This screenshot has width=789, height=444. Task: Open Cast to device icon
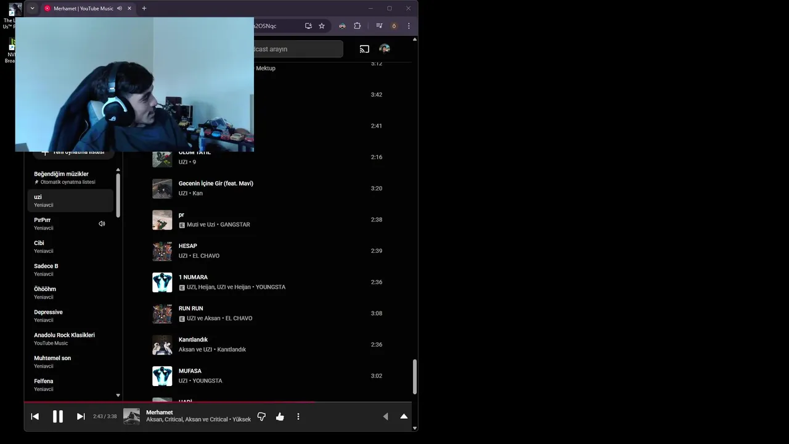[x=364, y=49]
